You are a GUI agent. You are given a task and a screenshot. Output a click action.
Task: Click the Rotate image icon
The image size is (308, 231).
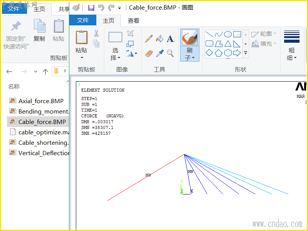[130, 53]
